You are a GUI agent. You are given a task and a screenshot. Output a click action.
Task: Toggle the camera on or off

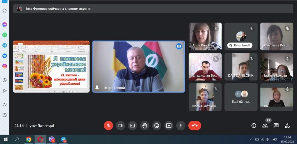120,125
